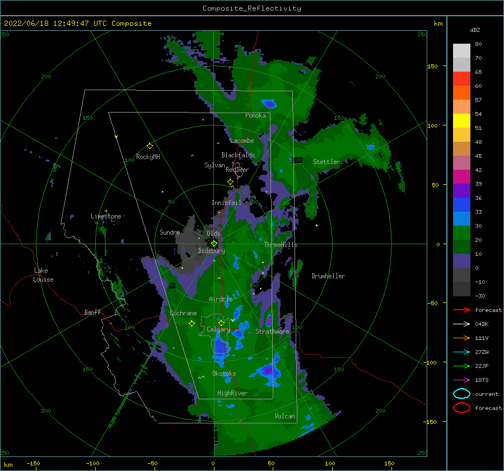Screen dimensions: 504x471
Task: Click the large blue storm core below Calgary
Action: click(220, 348)
